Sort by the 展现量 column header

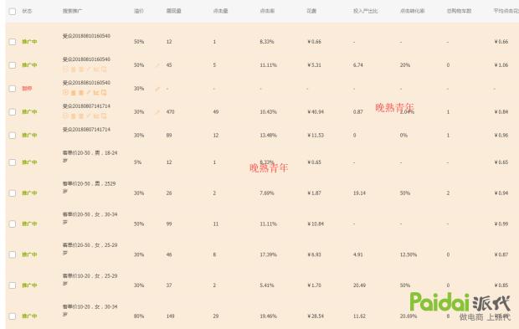click(x=173, y=11)
